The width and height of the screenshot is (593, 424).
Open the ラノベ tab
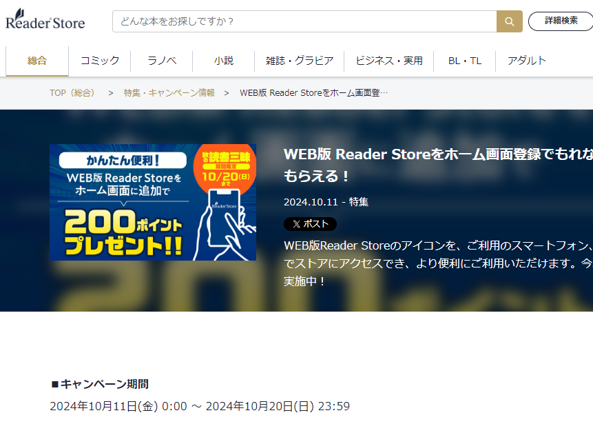[x=162, y=61]
